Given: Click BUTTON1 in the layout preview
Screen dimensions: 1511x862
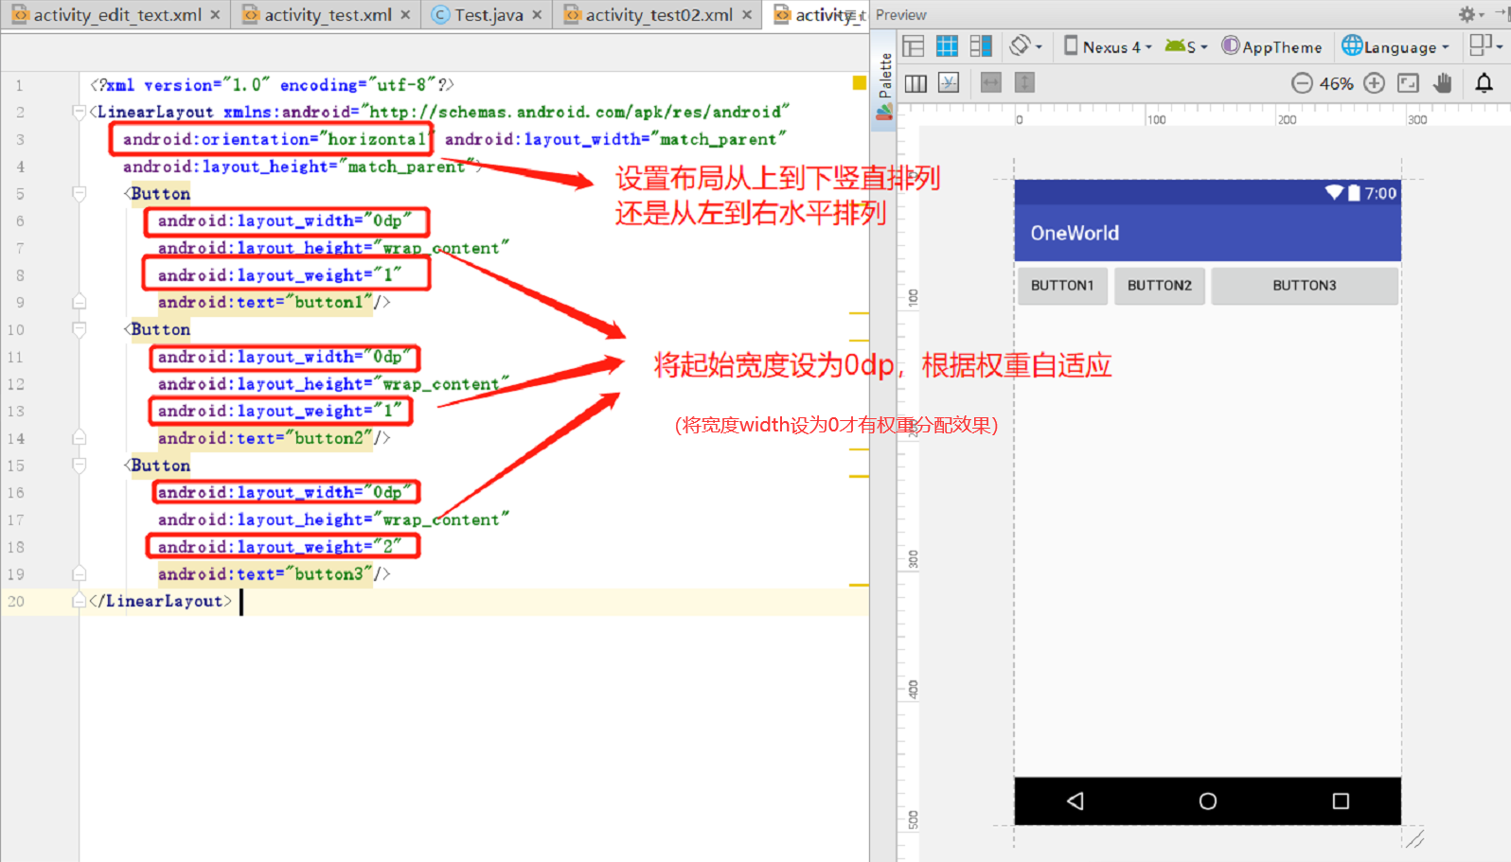Looking at the screenshot, I should click(1062, 286).
